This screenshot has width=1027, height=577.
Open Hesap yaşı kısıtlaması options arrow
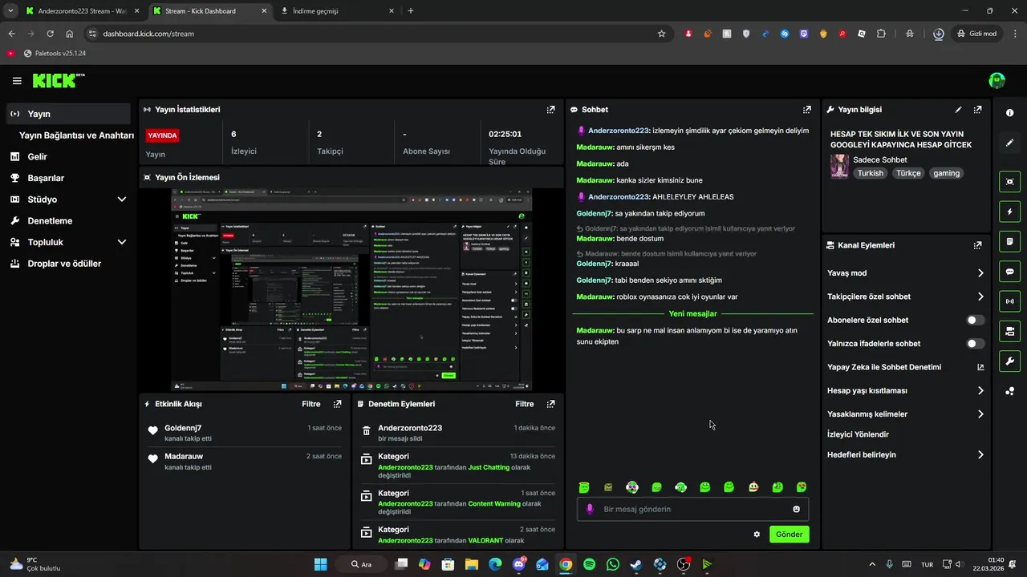tap(980, 391)
